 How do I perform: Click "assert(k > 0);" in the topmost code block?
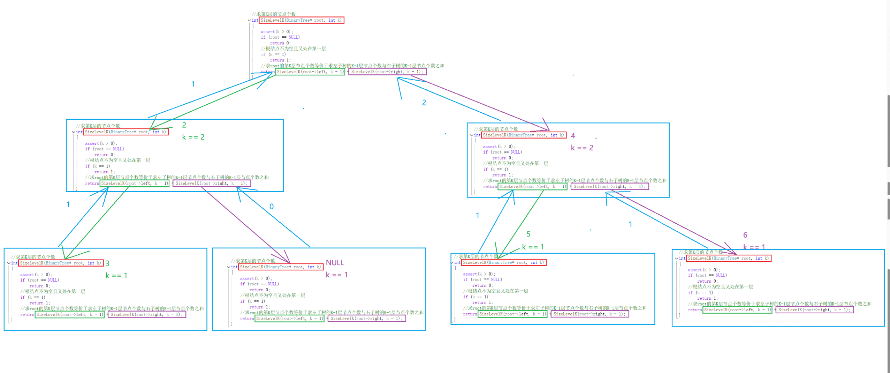click(x=277, y=32)
